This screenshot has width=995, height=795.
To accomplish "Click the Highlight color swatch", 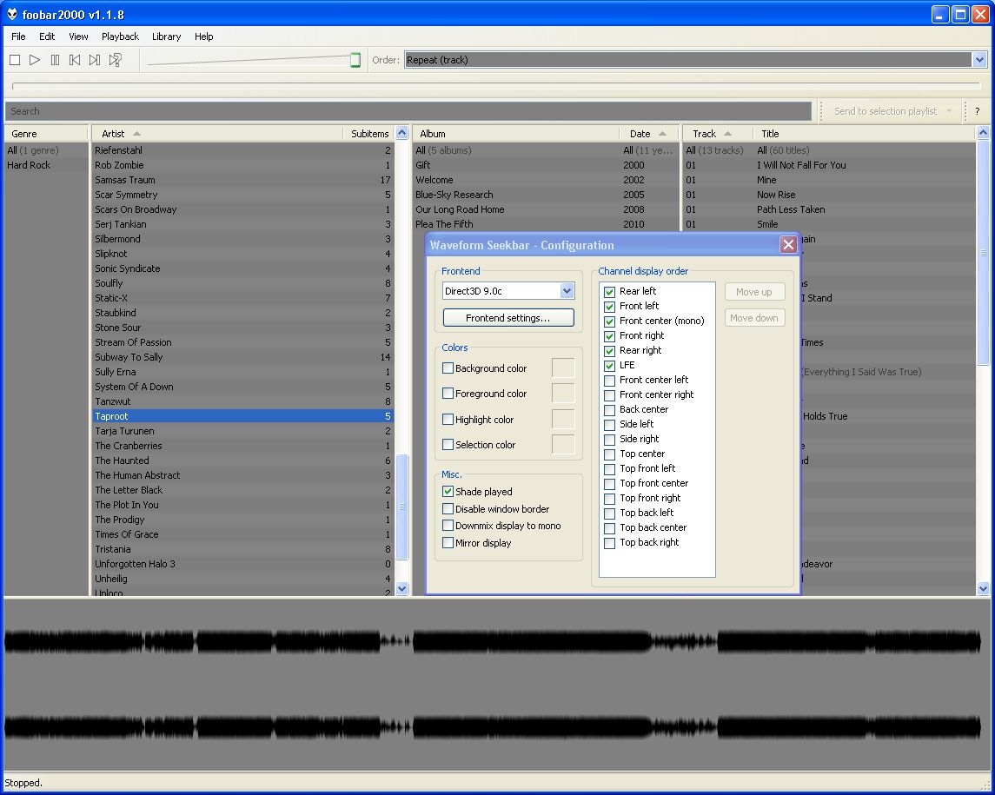I will (563, 420).
